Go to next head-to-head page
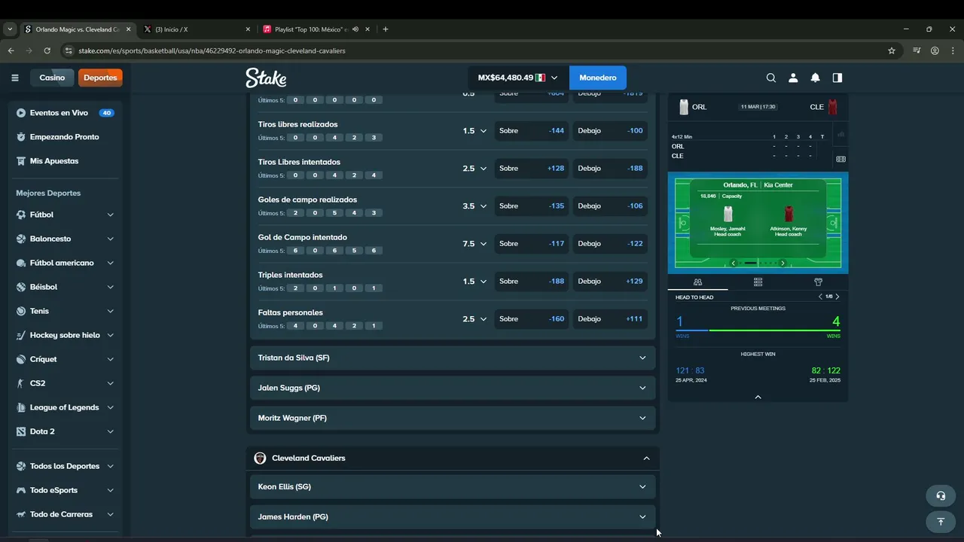Screen dimensions: 964x542 click(x=837, y=297)
